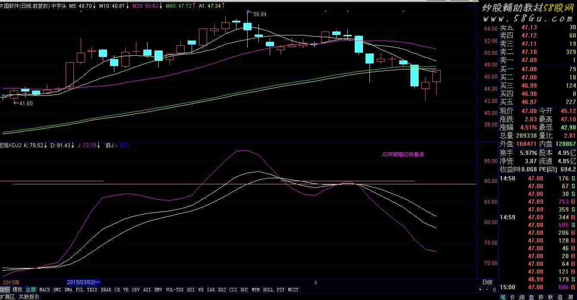Click the 56.94 high price marker
The height and width of the screenshot is (300, 577).
260,14
